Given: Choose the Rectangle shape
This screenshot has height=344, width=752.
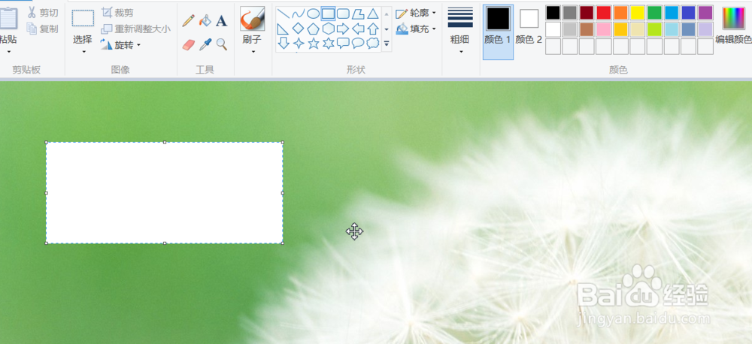Looking at the screenshot, I should point(328,14).
